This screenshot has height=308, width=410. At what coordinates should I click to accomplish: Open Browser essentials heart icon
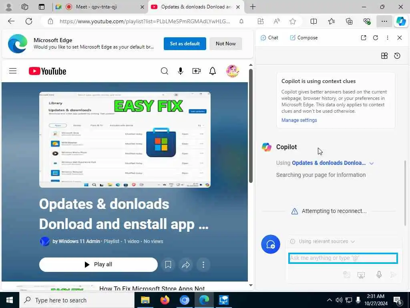[x=367, y=22]
